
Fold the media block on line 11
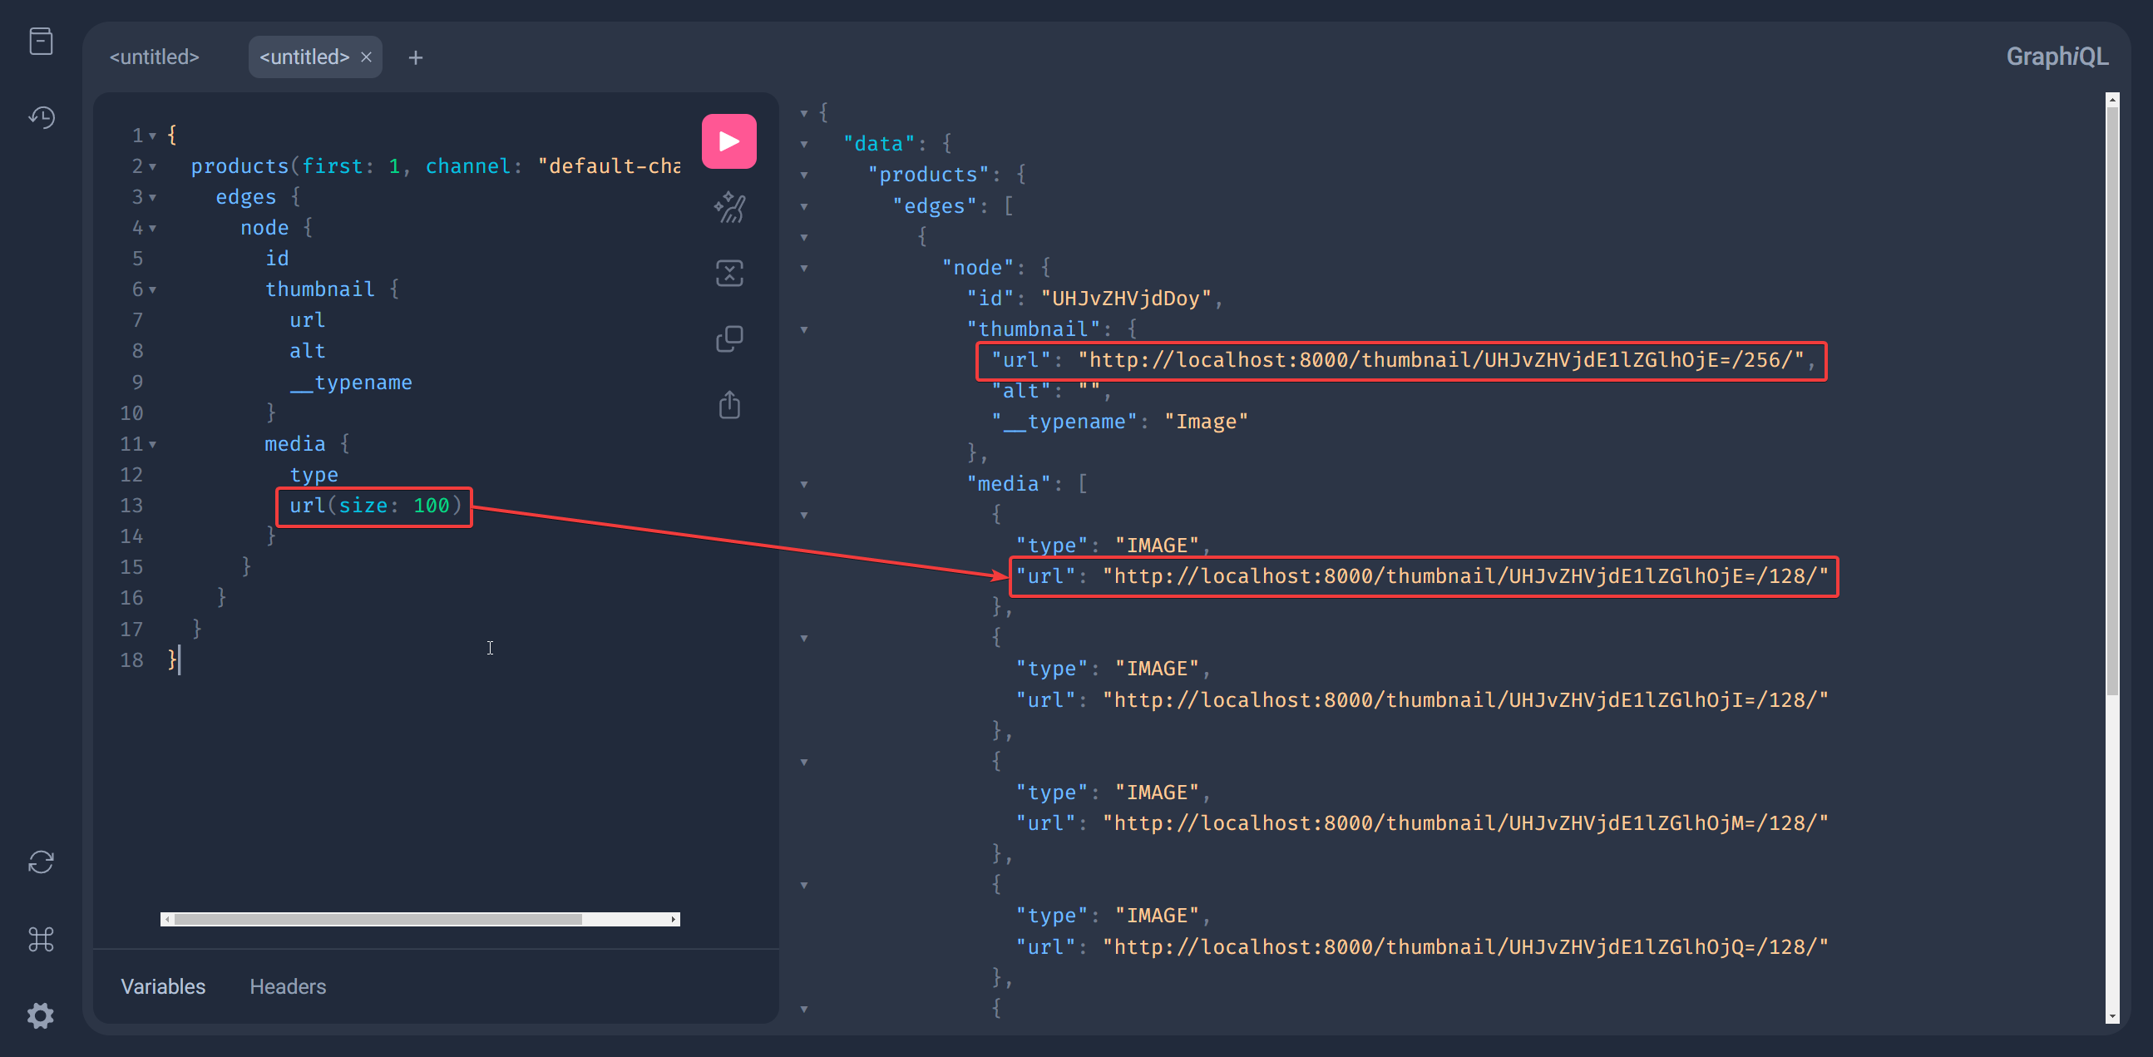tap(153, 445)
